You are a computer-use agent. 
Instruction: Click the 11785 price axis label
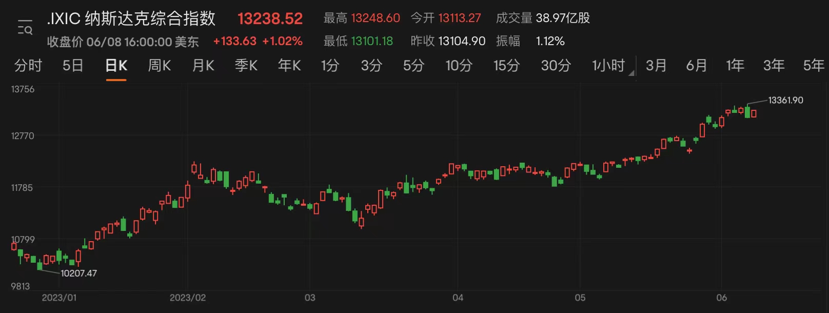point(22,188)
